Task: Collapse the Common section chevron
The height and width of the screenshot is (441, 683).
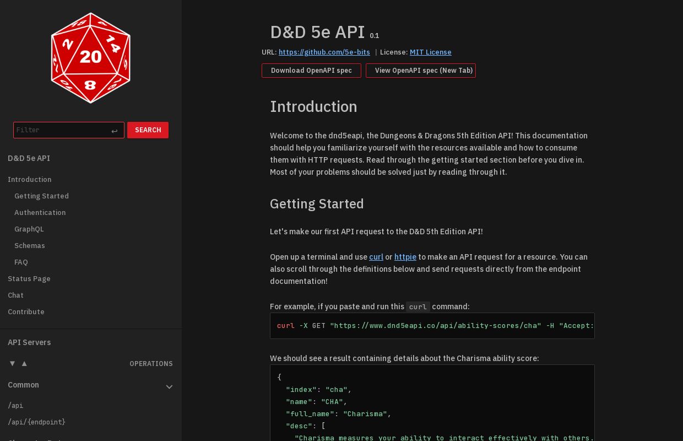Action: (x=170, y=386)
